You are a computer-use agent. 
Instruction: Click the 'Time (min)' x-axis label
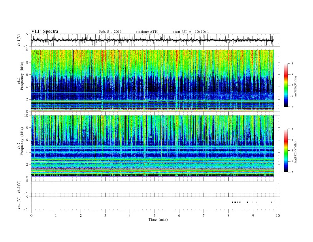[158, 219]
